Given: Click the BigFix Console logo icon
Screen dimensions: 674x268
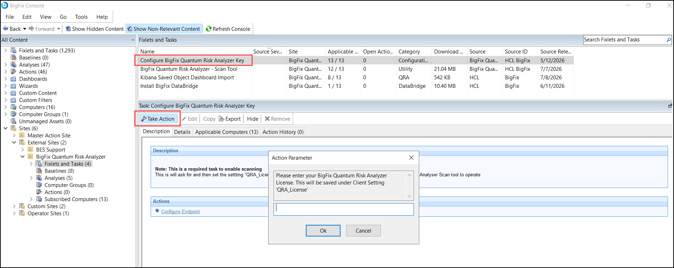Looking at the screenshot, I should [5, 5].
